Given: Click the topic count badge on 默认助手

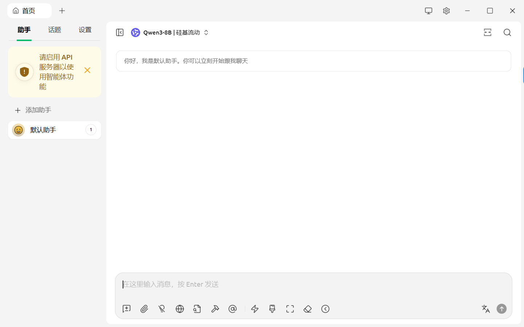Looking at the screenshot, I should click(x=91, y=130).
